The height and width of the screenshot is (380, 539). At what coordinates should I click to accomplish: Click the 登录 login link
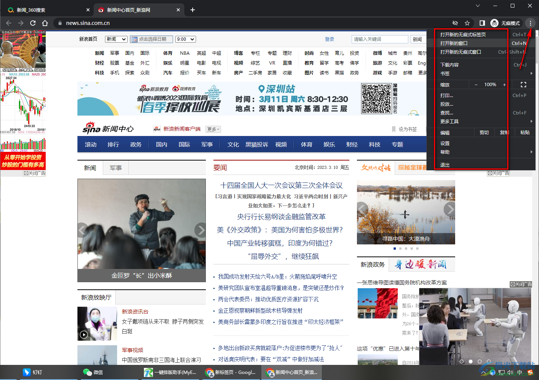point(330,39)
